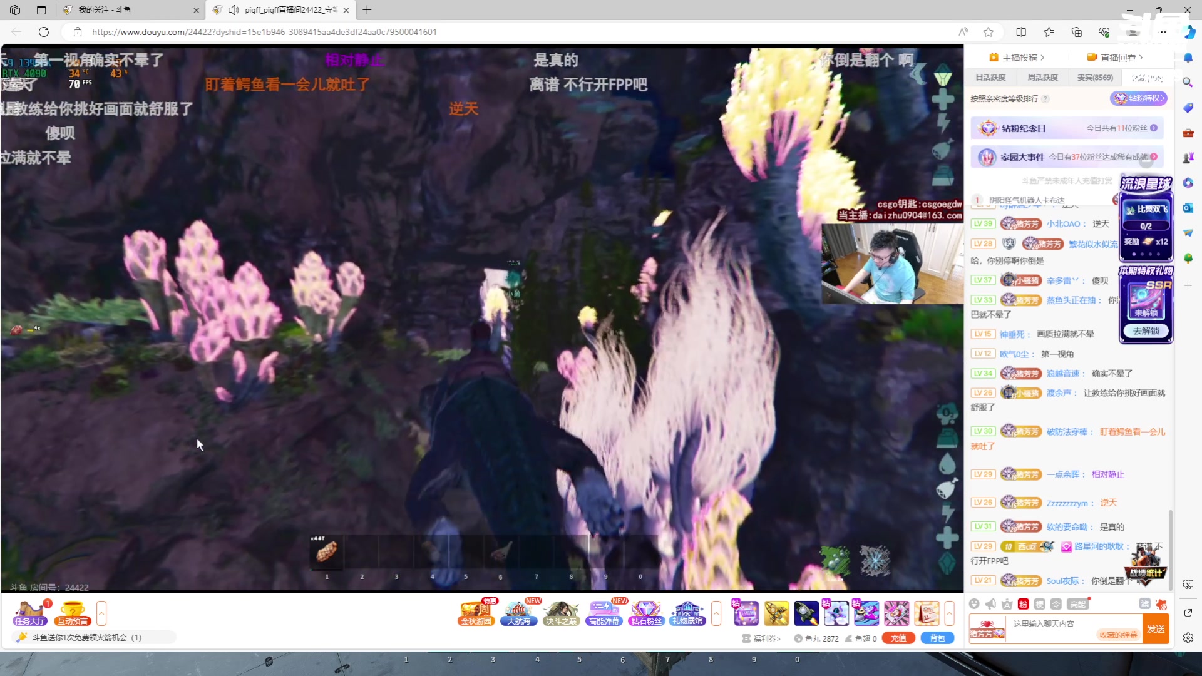Open the 福利券 coupons link
The width and height of the screenshot is (1202, 676).
[x=761, y=638]
